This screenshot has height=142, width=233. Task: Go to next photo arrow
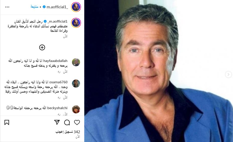coord(228,74)
